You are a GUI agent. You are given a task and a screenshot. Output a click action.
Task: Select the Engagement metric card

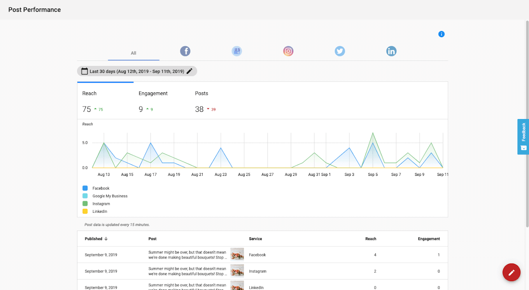point(161,101)
